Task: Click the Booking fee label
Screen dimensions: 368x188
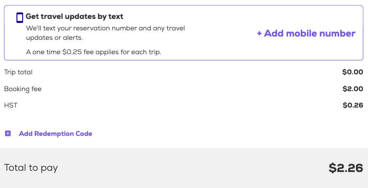Action: pos(23,89)
